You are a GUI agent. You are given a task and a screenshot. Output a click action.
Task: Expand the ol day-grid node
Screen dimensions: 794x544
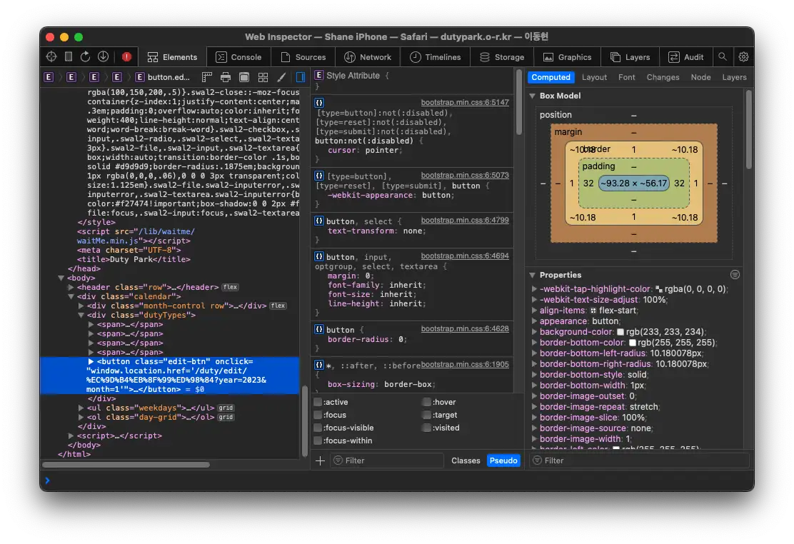tap(81, 418)
